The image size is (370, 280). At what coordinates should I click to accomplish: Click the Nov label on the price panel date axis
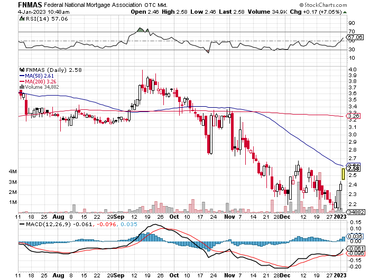(x=229, y=217)
